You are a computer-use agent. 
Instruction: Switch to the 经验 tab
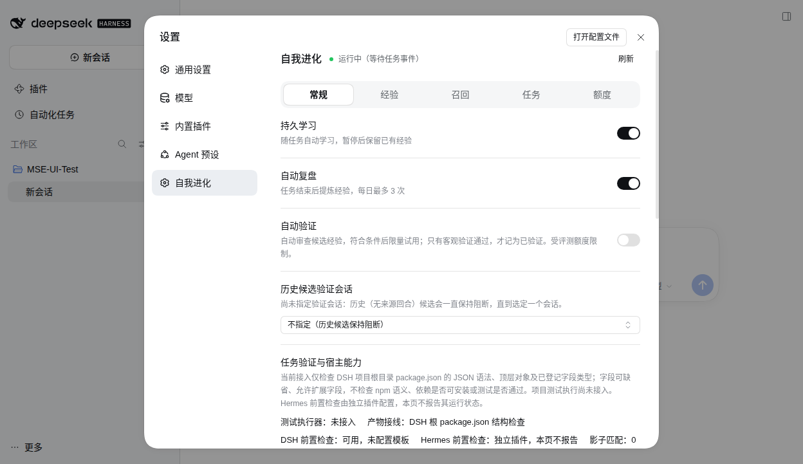pyautogui.click(x=389, y=95)
